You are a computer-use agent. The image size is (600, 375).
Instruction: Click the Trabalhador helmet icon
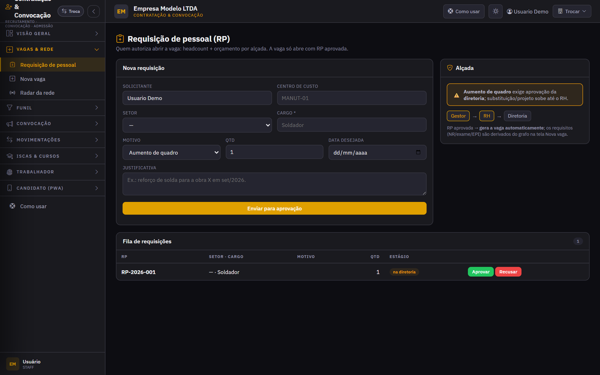click(x=10, y=172)
